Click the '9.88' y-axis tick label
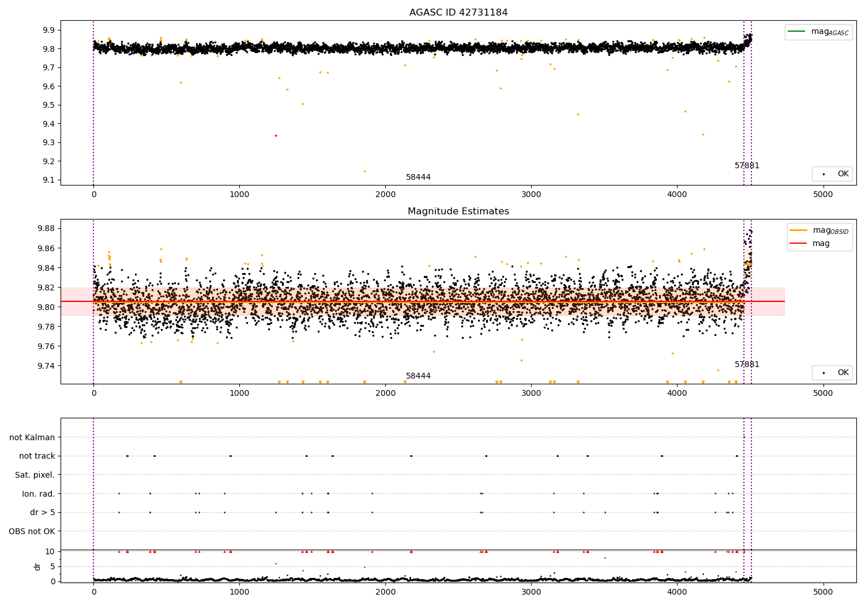The image size is (865, 605). coord(47,229)
